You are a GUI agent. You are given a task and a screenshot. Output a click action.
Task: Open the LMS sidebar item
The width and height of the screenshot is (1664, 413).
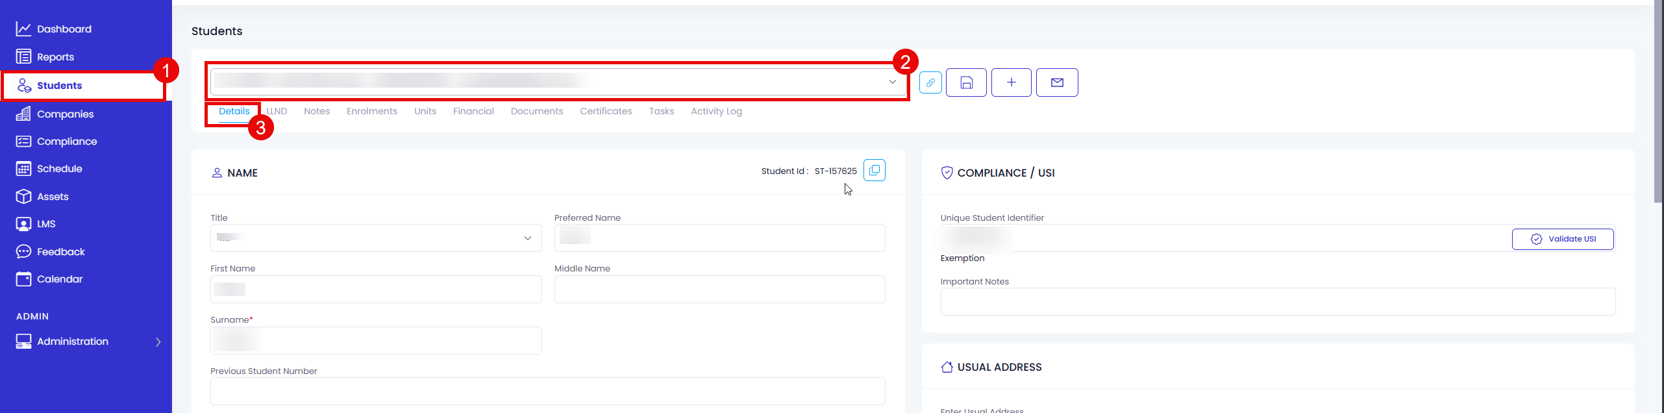[36, 224]
